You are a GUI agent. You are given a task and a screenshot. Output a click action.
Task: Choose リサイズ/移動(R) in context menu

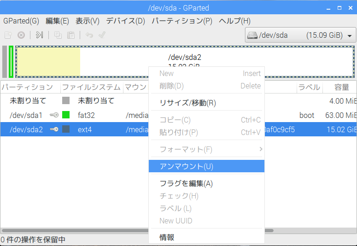[206, 103]
